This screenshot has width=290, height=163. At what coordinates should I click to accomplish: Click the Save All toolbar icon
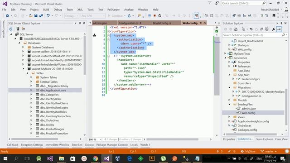click(x=41, y=16)
